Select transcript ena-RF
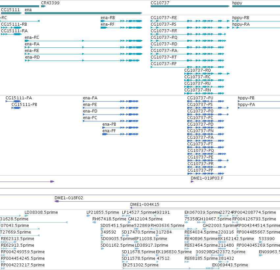Viewport: 280px width, 270px height. [x=121, y=28]
